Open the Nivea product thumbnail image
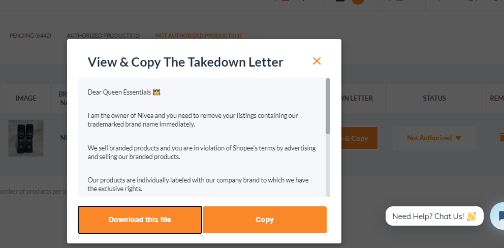The image size is (504, 248). point(26,138)
